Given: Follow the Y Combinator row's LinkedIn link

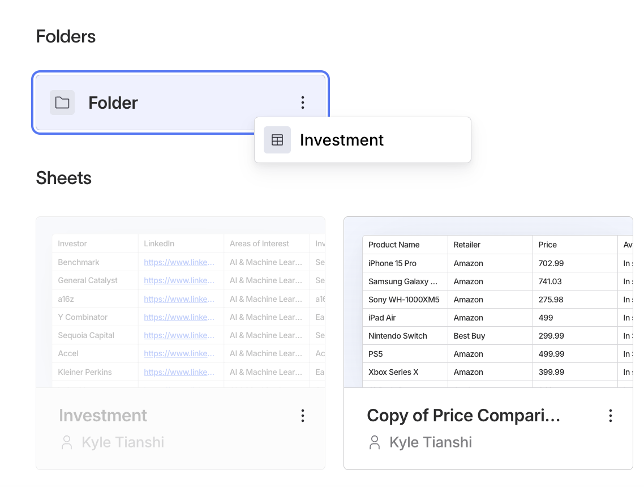Looking at the screenshot, I should (179, 317).
